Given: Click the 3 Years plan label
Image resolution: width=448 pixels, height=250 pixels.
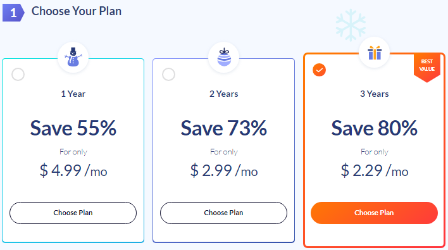Looking at the screenshot, I should pyautogui.click(x=375, y=94).
